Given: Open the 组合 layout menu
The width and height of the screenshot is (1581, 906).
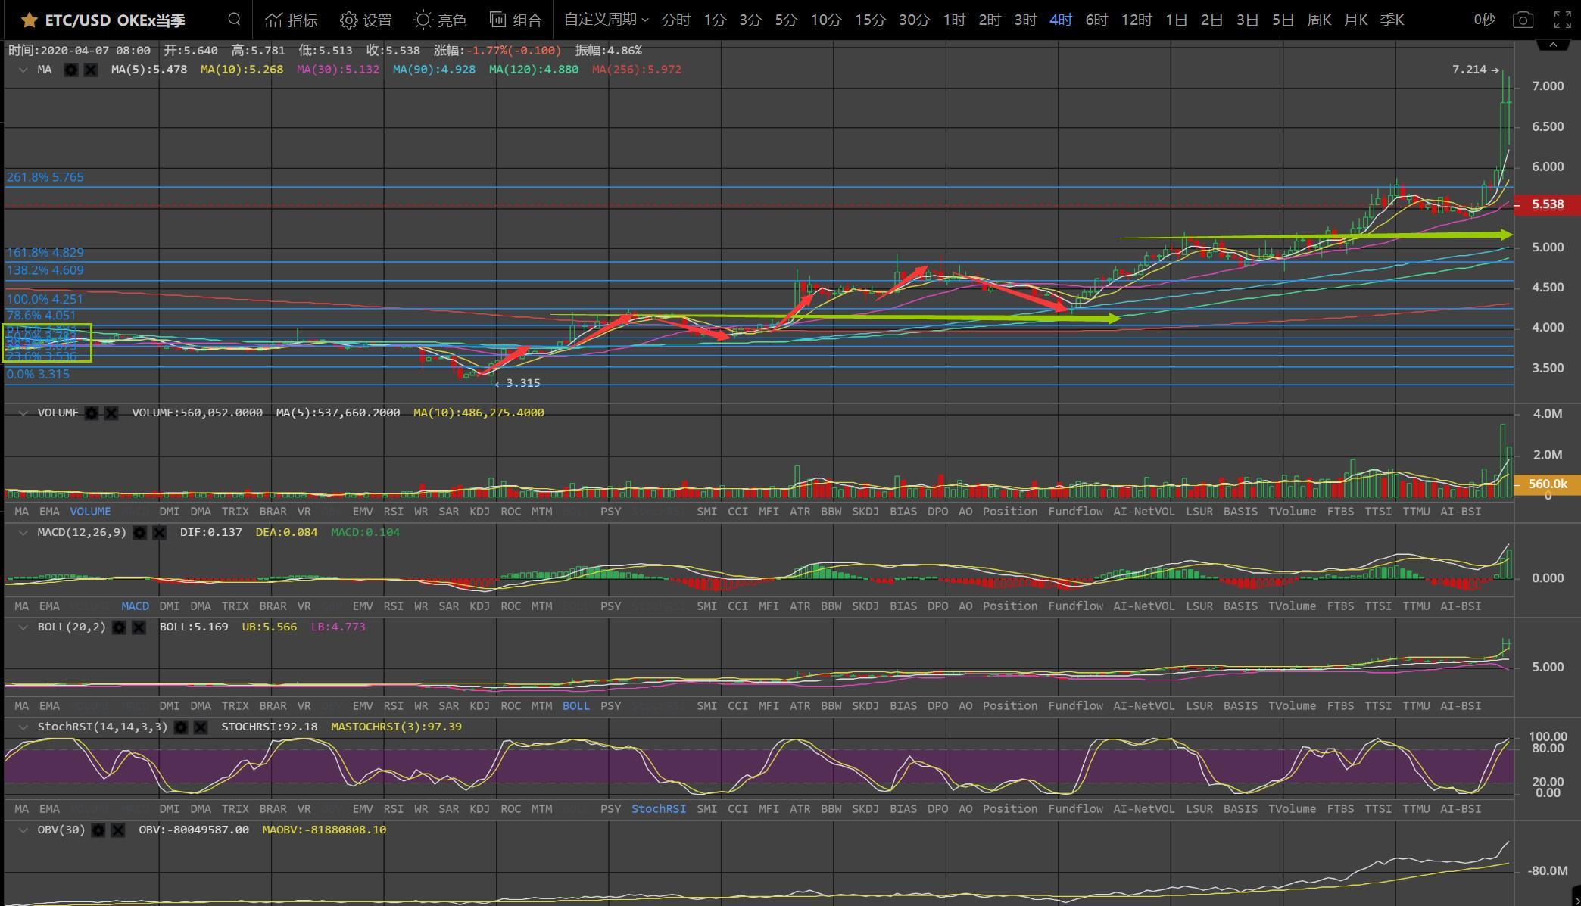Looking at the screenshot, I should (x=516, y=20).
